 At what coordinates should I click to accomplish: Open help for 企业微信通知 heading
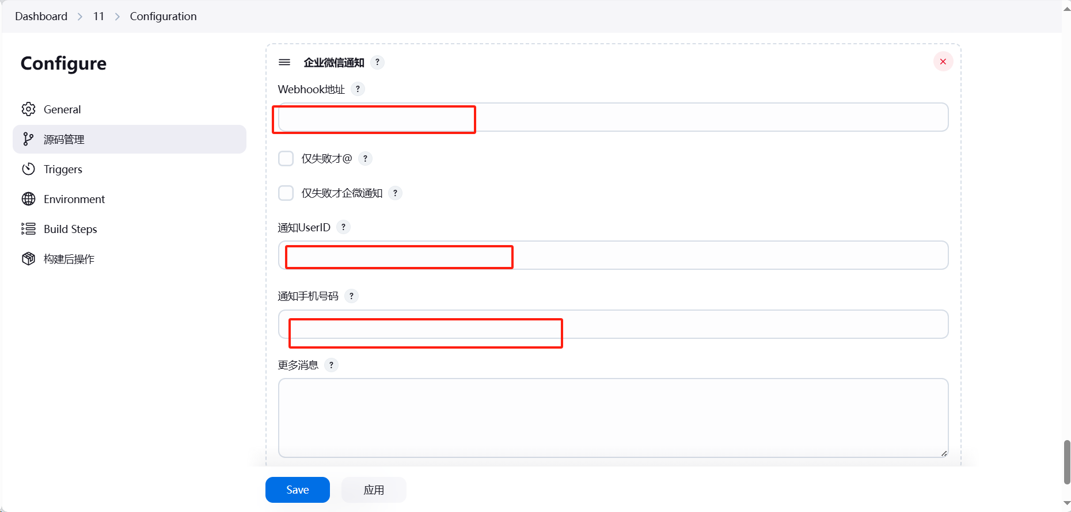point(377,62)
